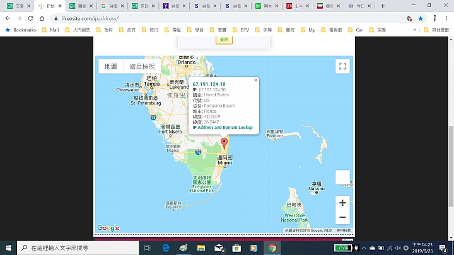Open the browser home page
This screenshot has width=454, height=255.
[42, 18]
